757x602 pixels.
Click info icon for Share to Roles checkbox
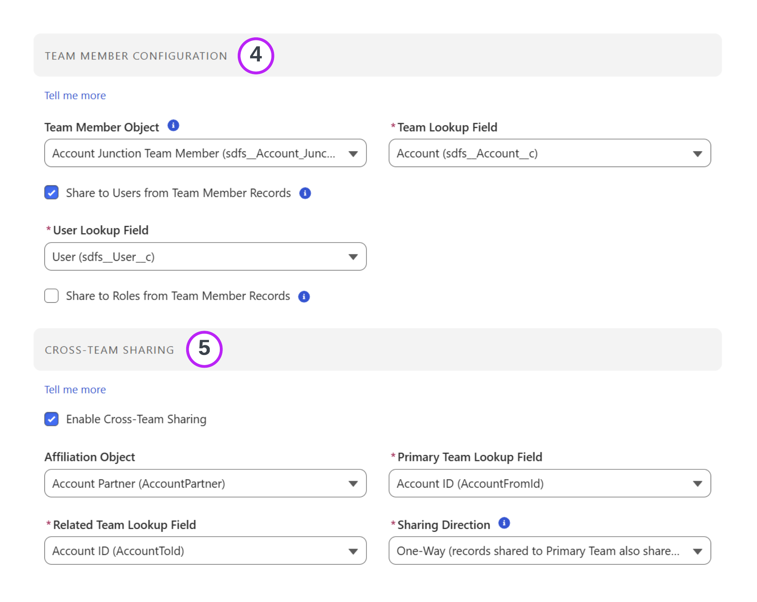(304, 296)
